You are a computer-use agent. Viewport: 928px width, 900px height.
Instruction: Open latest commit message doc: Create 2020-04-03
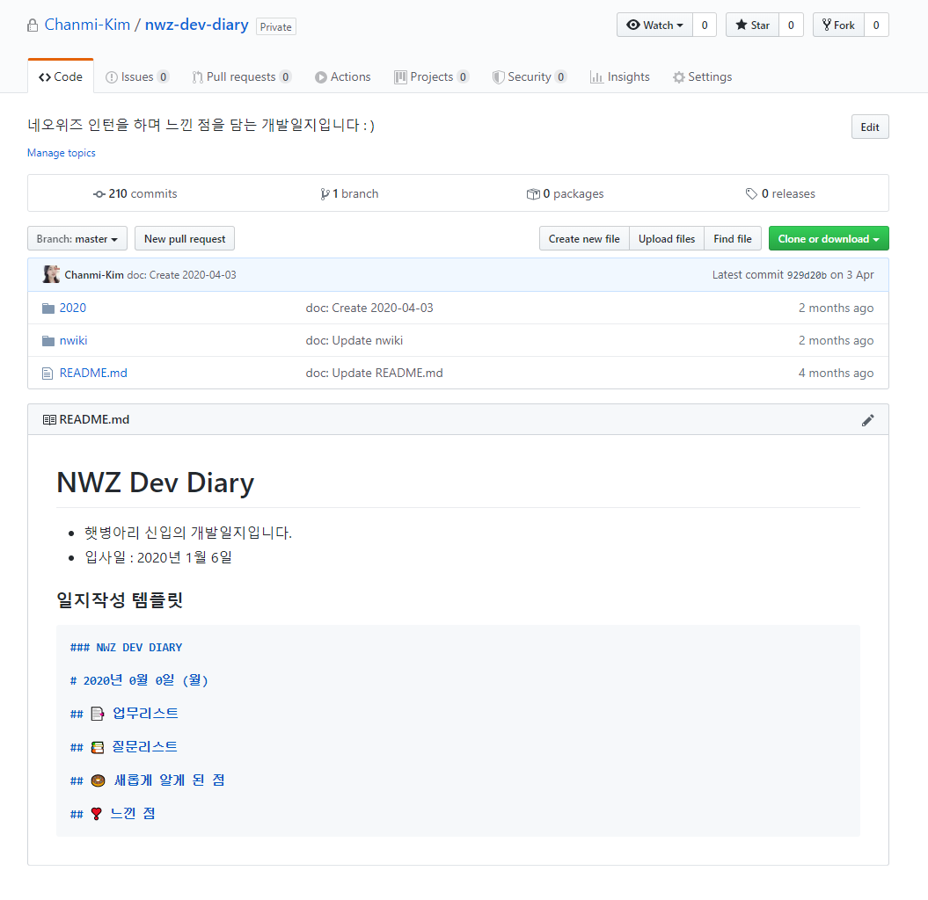(182, 275)
